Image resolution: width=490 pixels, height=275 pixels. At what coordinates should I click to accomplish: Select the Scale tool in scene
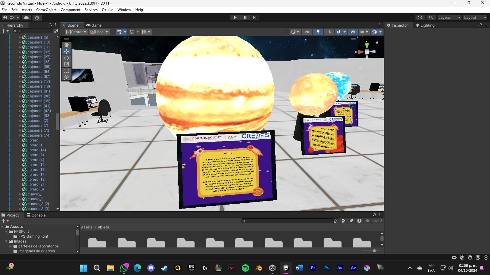point(67,64)
